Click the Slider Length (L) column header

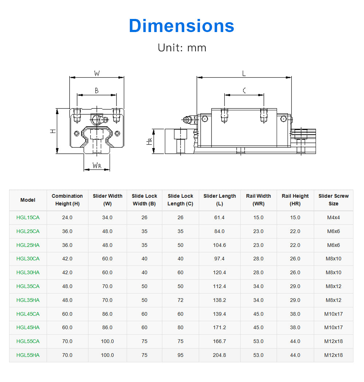tap(219, 200)
